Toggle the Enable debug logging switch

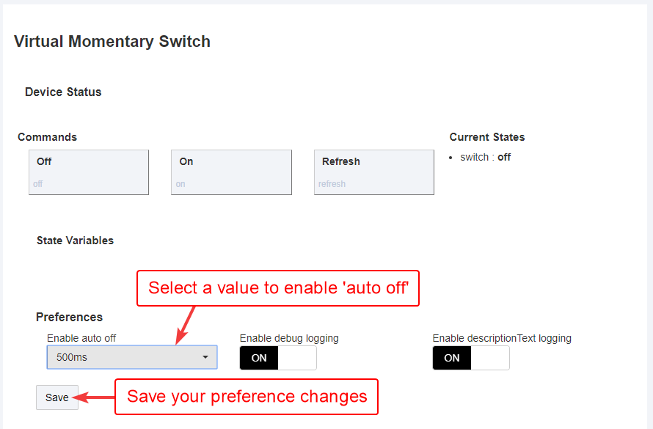(x=278, y=358)
